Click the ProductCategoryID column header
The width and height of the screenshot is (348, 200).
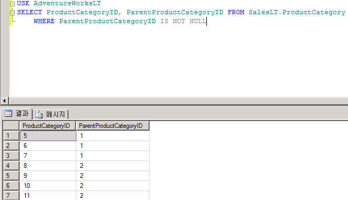point(48,126)
